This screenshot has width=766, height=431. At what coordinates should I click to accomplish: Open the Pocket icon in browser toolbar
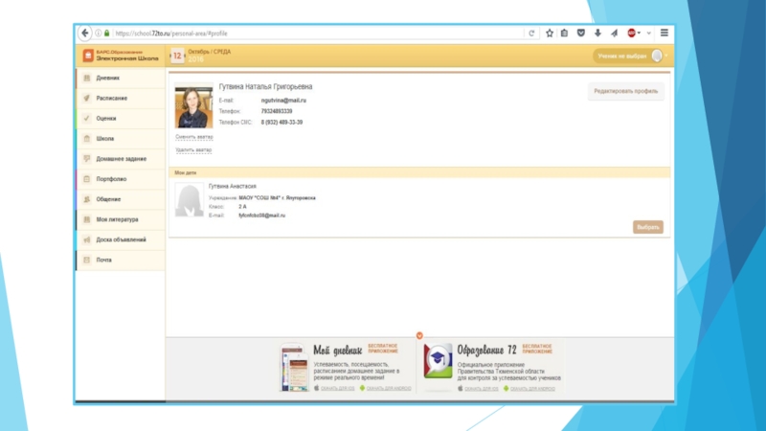[581, 33]
